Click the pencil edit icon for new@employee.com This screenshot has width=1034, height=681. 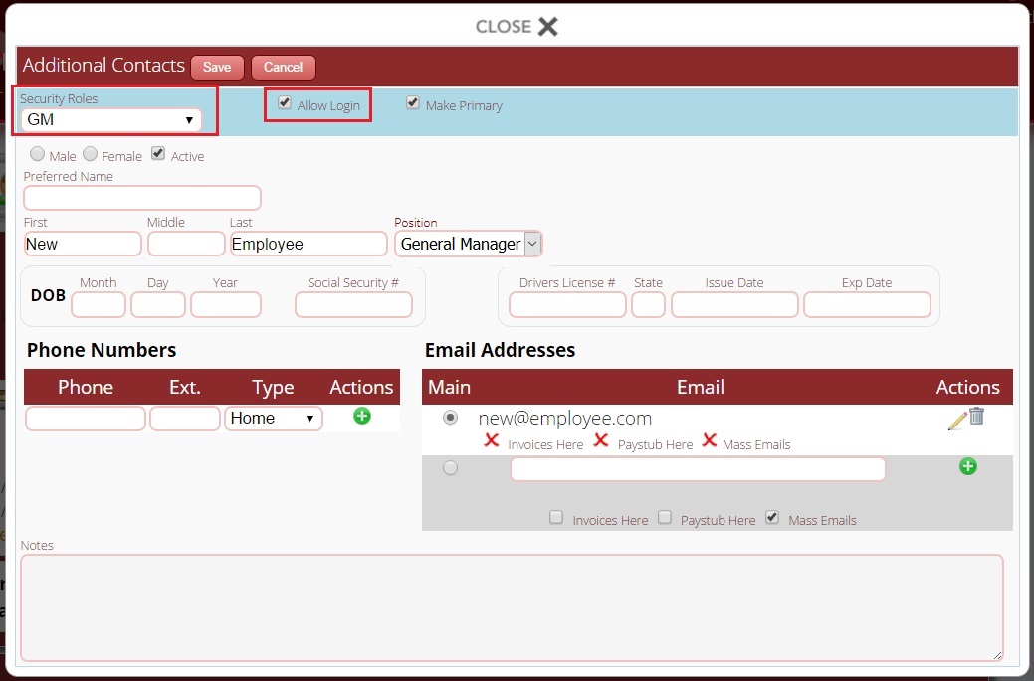pos(956,420)
